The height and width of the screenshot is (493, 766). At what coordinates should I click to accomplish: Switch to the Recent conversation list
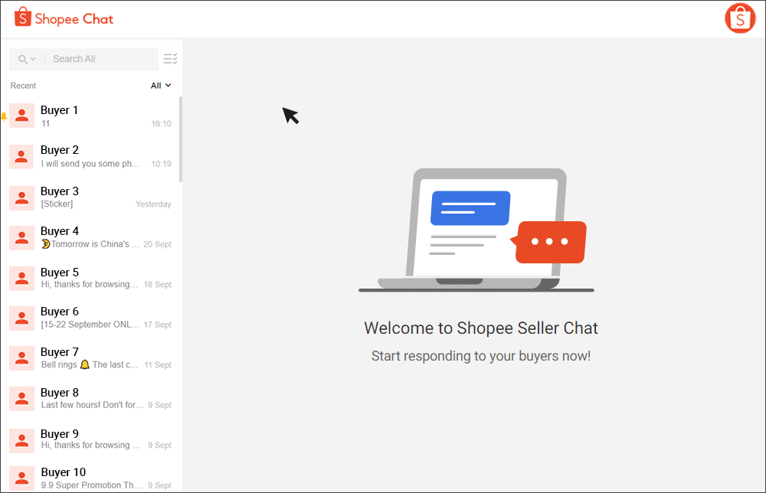23,85
